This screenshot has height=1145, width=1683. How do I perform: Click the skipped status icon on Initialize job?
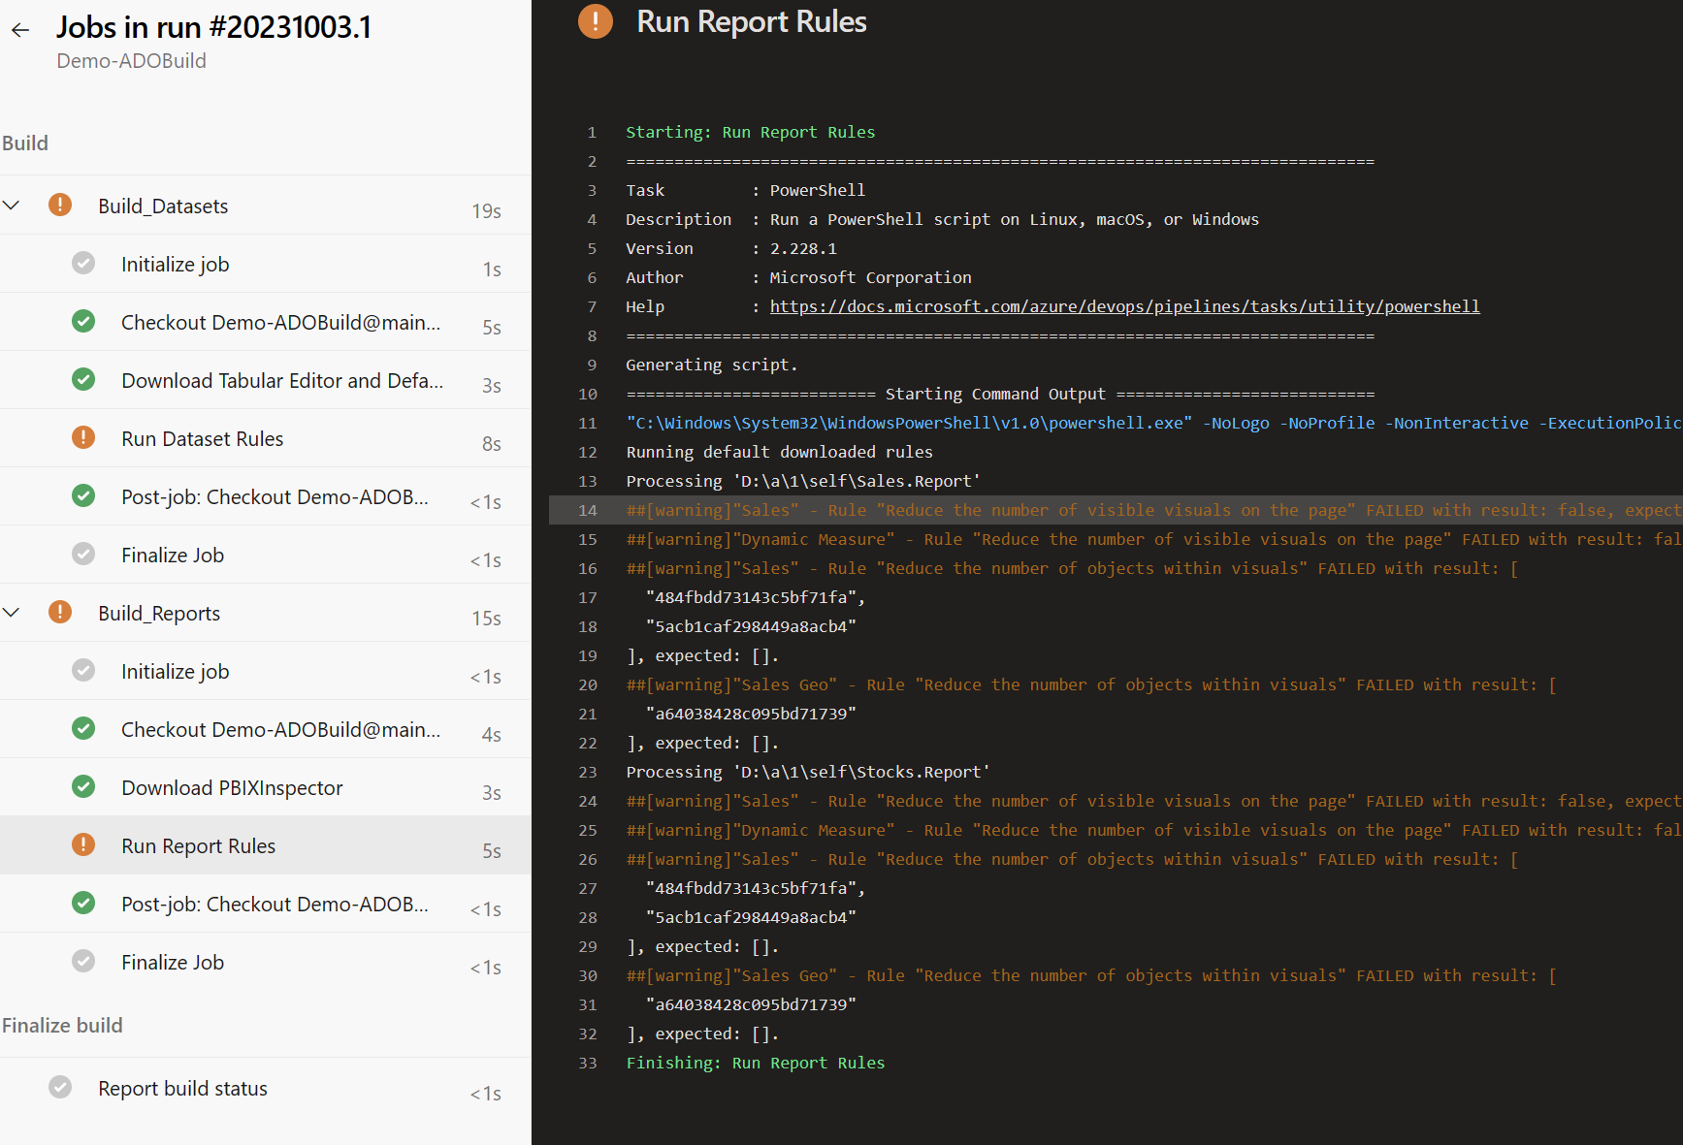tap(83, 263)
